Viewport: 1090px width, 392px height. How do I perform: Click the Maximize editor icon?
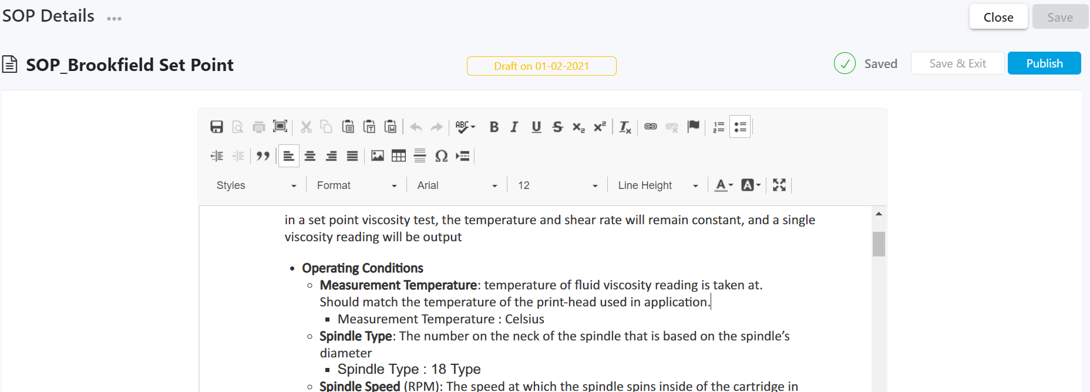point(779,185)
